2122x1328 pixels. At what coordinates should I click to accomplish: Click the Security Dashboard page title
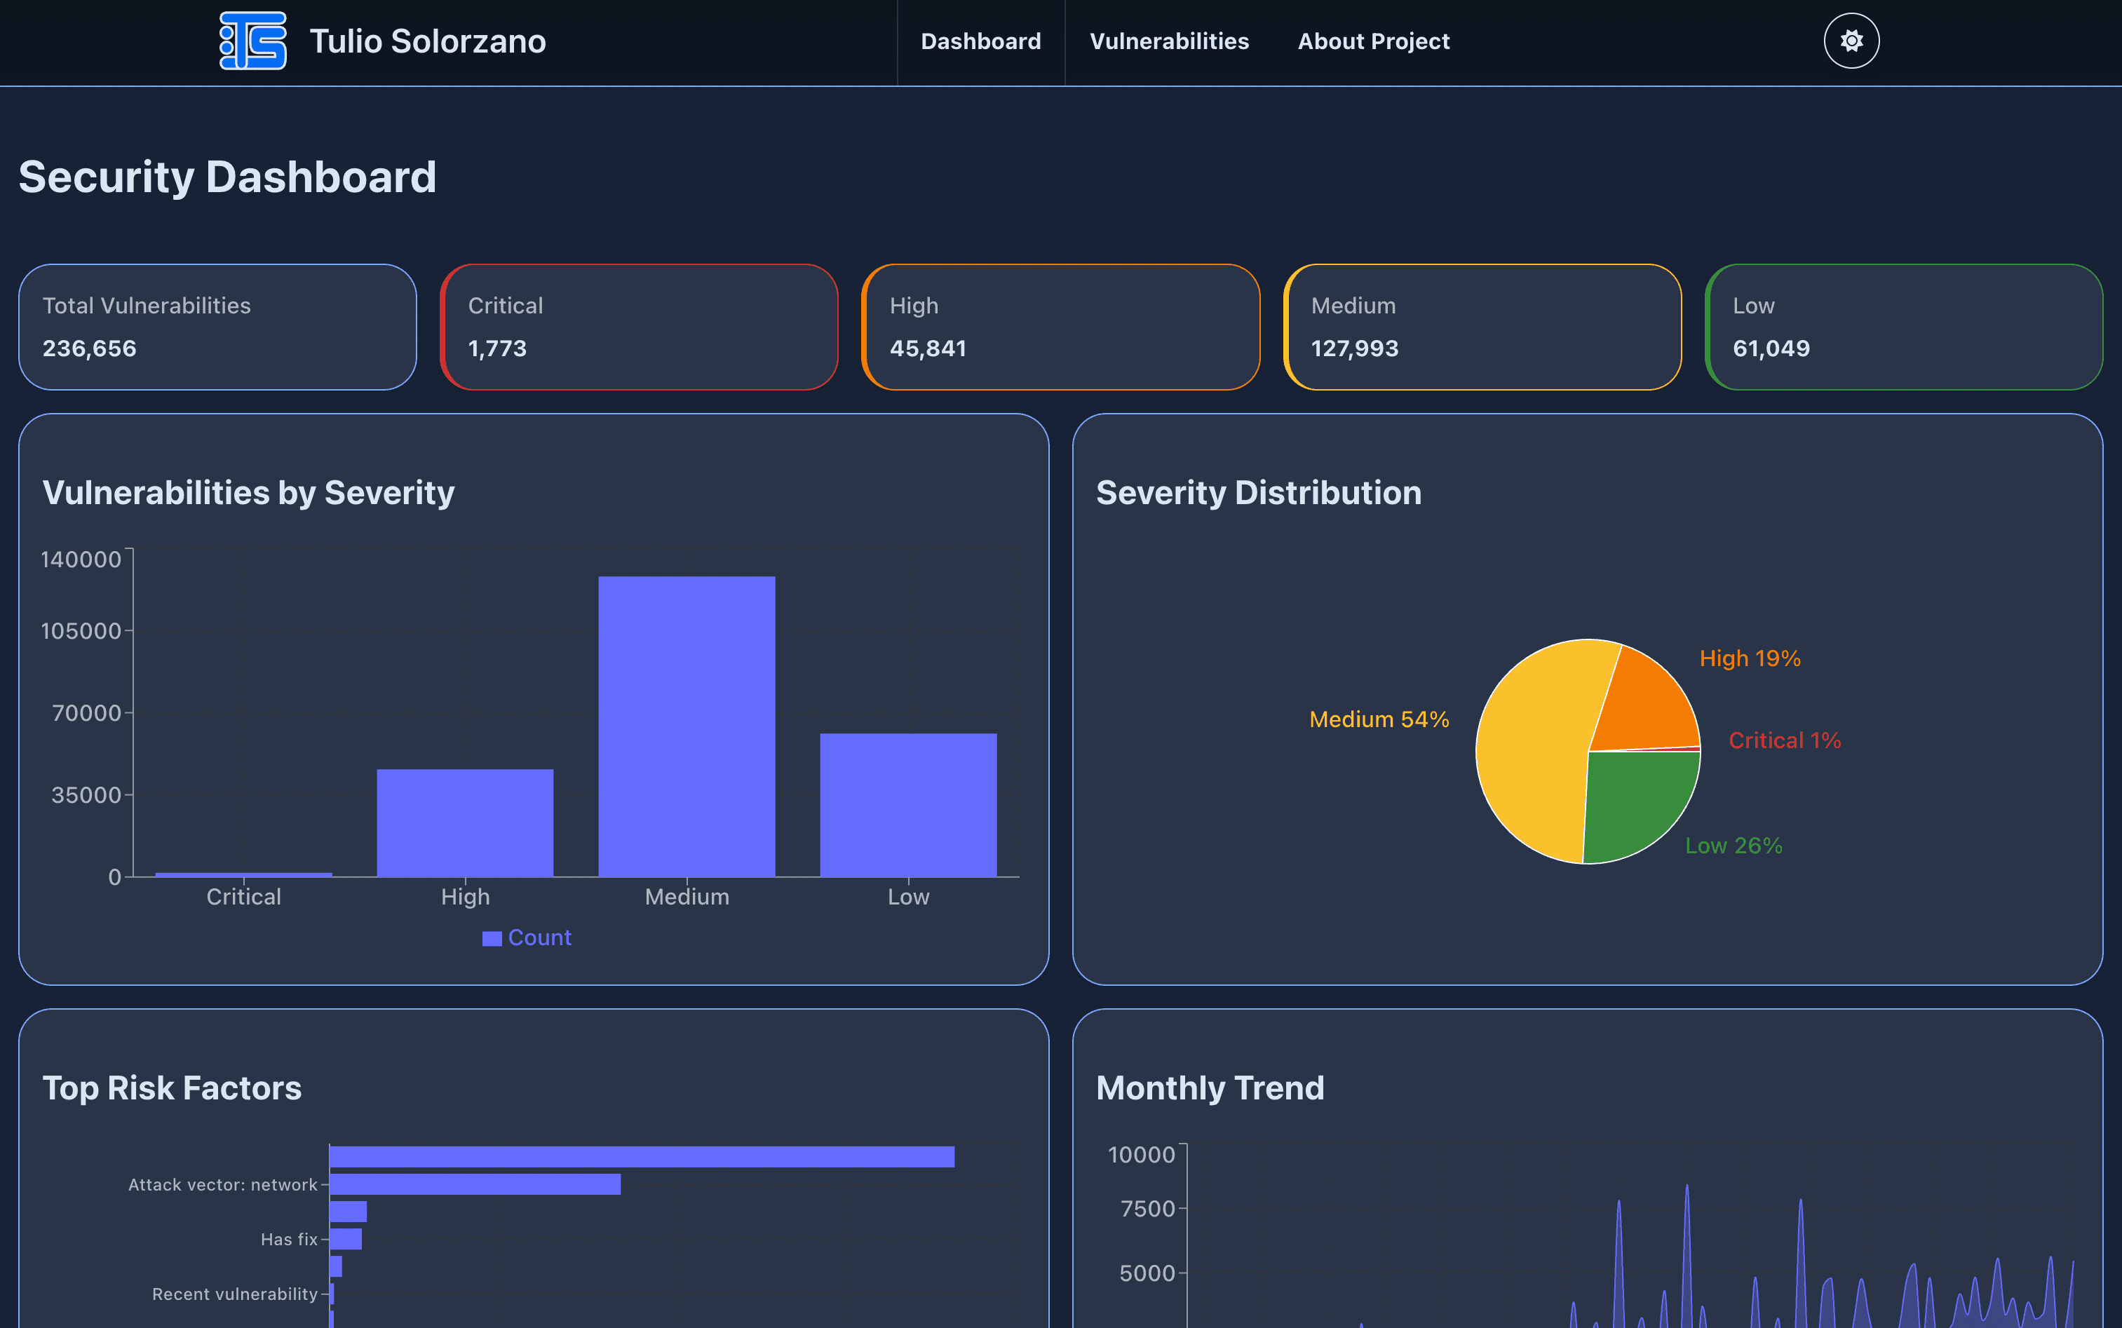[x=227, y=177]
